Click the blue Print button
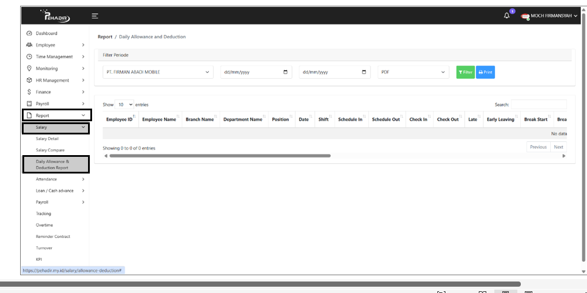The width and height of the screenshot is (587, 293). tap(486, 72)
